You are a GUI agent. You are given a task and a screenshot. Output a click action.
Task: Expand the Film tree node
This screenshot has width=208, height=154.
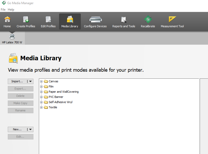click(41, 86)
